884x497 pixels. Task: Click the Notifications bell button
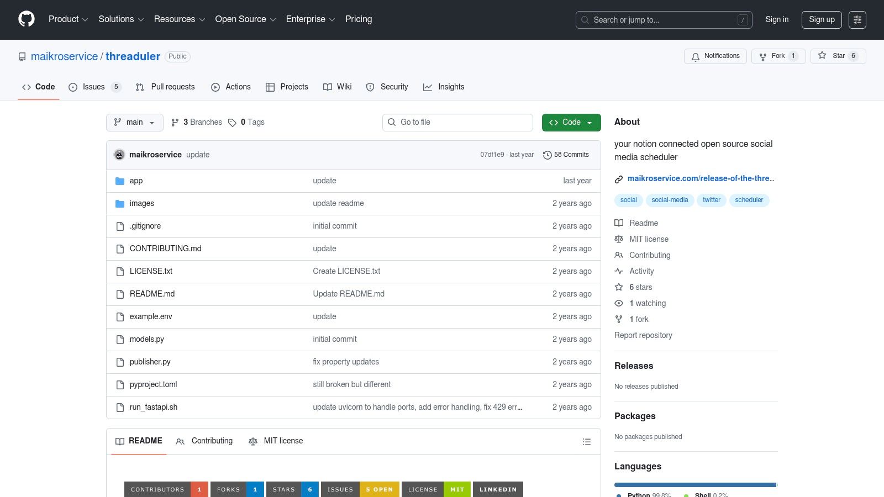(x=715, y=56)
